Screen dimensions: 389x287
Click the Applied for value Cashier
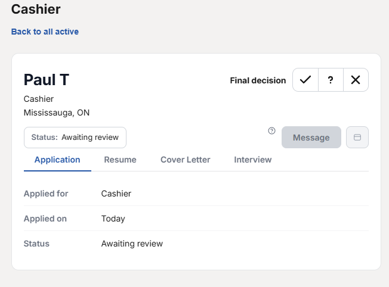(x=116, y=194)
